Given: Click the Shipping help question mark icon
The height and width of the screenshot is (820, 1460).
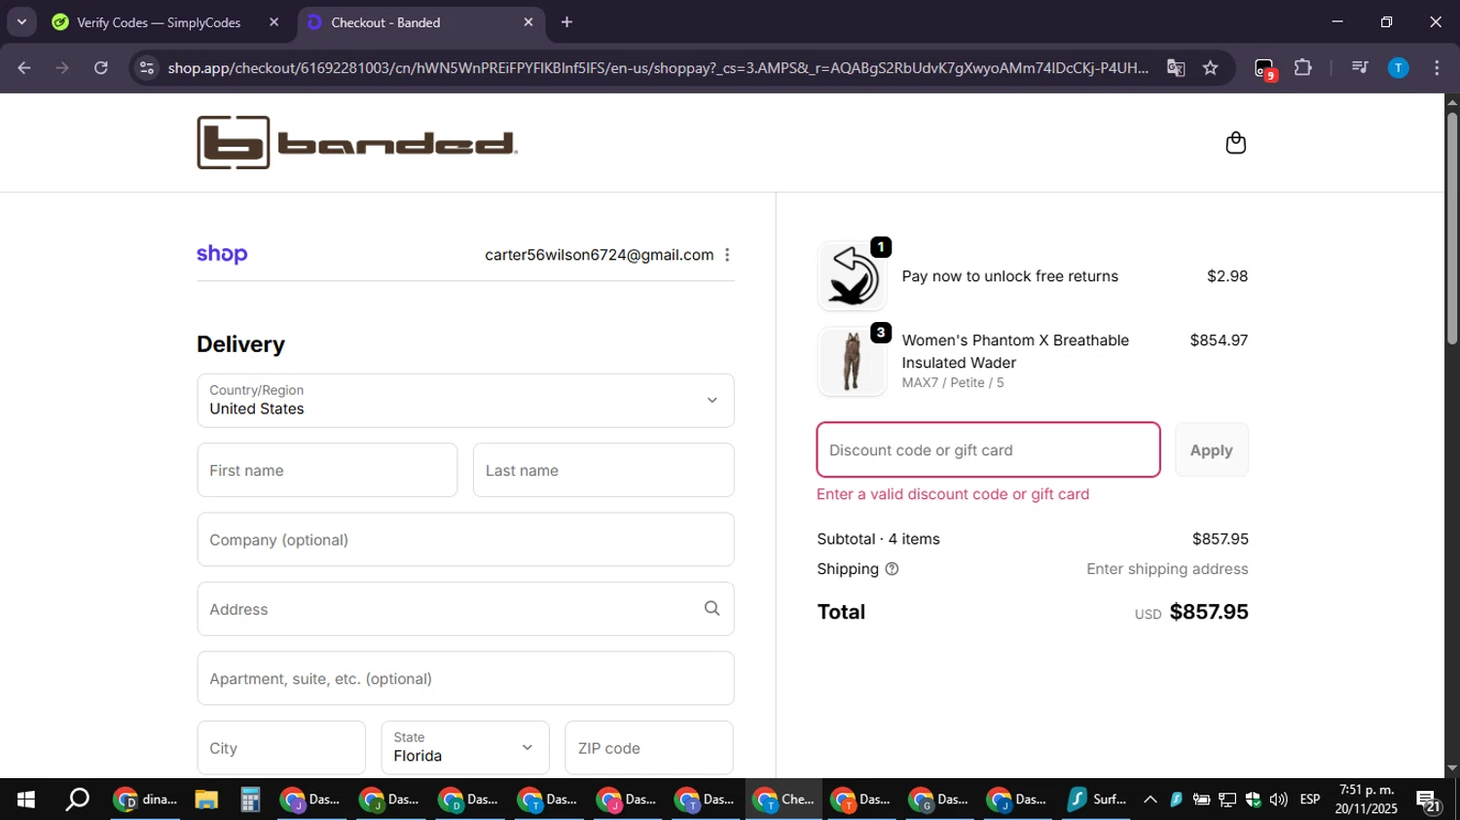Looking at the screenshot, I should 892,569.
